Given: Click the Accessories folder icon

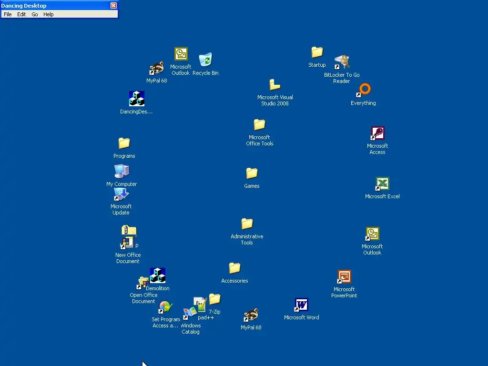Looking at the screenshot, I should (x=234, y=268).
